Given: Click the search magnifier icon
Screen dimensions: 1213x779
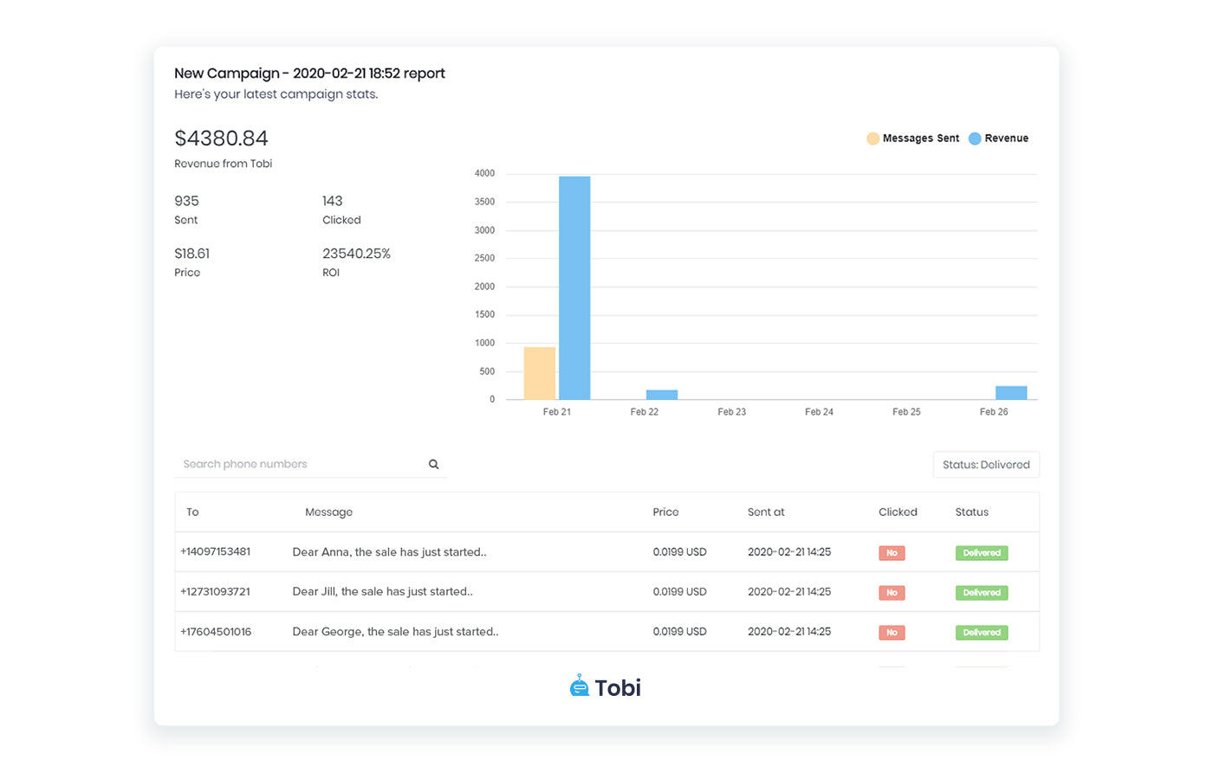Looking at the screenshot, I should (x=433, y=464).
